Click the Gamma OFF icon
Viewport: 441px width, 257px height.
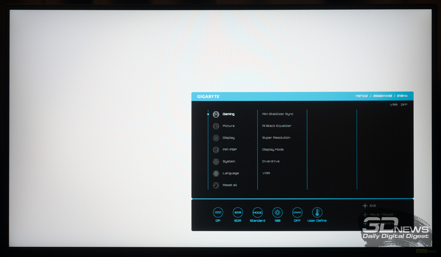tap(297, 212)
